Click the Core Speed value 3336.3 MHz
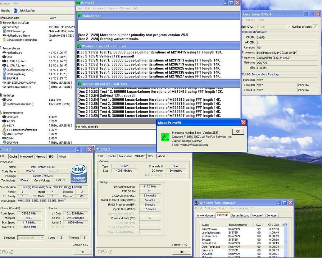This screenshot has height=258, width=322. (x=29, y=213)
